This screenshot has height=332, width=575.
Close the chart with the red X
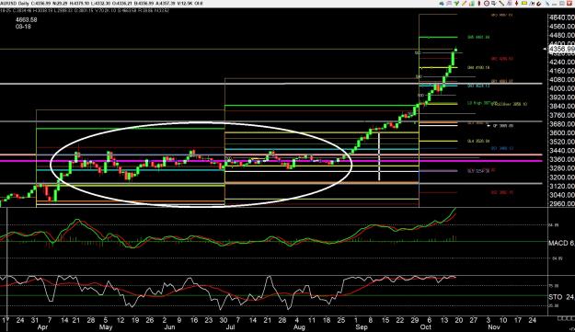569,4
